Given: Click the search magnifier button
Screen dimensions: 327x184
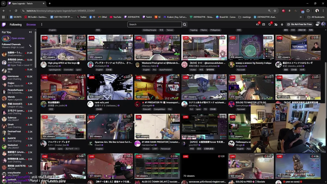Looking at the screenshot, I should (184, 25).
